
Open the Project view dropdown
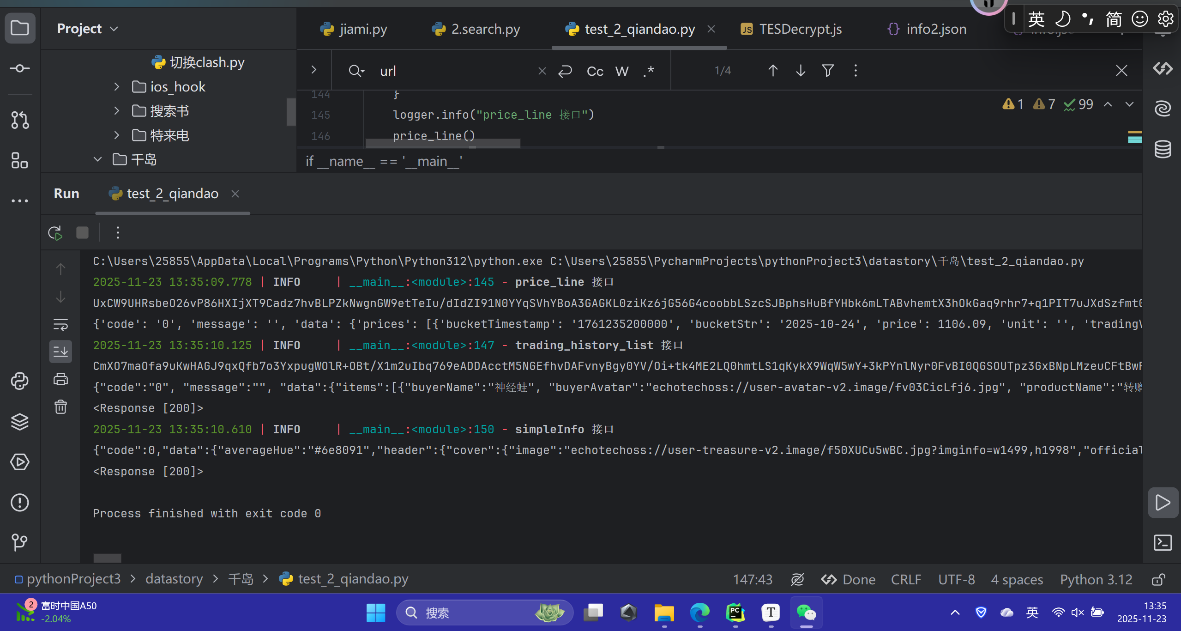[88, 29]
